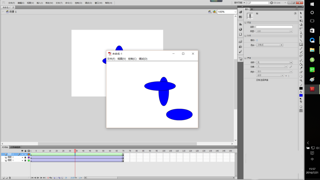Select the 3D Rotation tool
The height and width of the screenshot is (180, 320).
click(301, 25)
